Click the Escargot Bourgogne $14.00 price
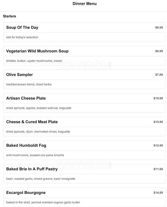Image resolution: width=167 pixels, height=207 pixels. coord(158,193)
